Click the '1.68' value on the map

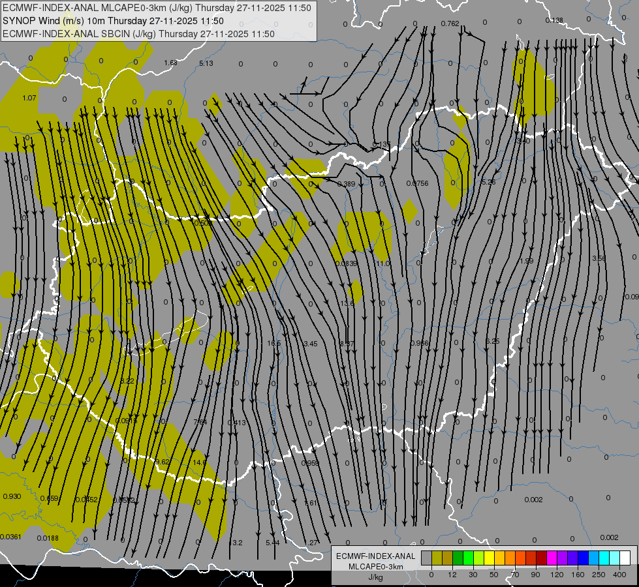pos(171,63)
